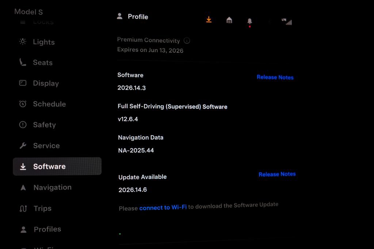
Task: Tap the Profile person icon
Action: point(119,16)
